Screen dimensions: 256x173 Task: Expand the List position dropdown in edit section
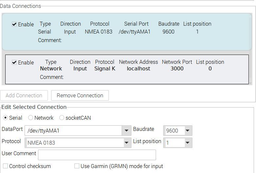click(x=187, y=143)
